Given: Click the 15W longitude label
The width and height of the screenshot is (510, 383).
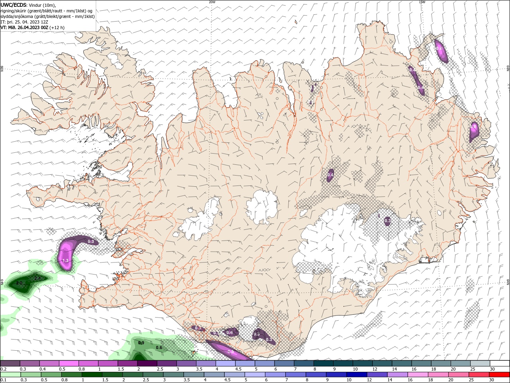Looking at the screenshot, I should 422,2.
